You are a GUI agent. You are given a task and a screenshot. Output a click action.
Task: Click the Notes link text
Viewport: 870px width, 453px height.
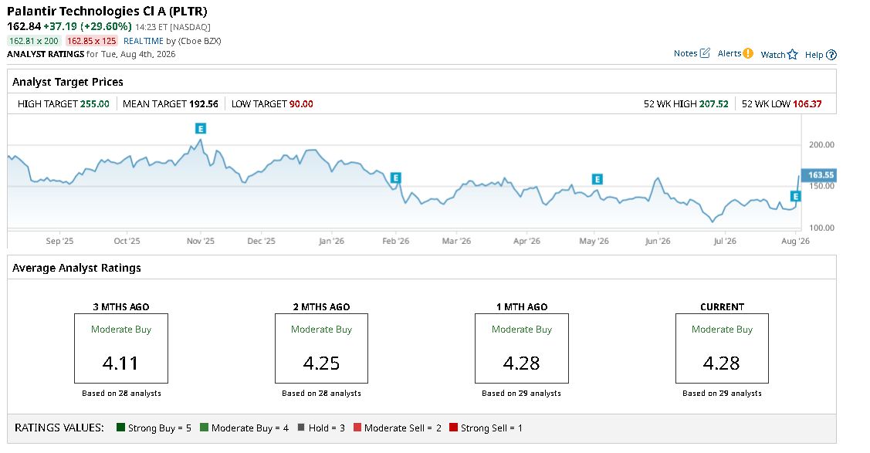point(686,53)
